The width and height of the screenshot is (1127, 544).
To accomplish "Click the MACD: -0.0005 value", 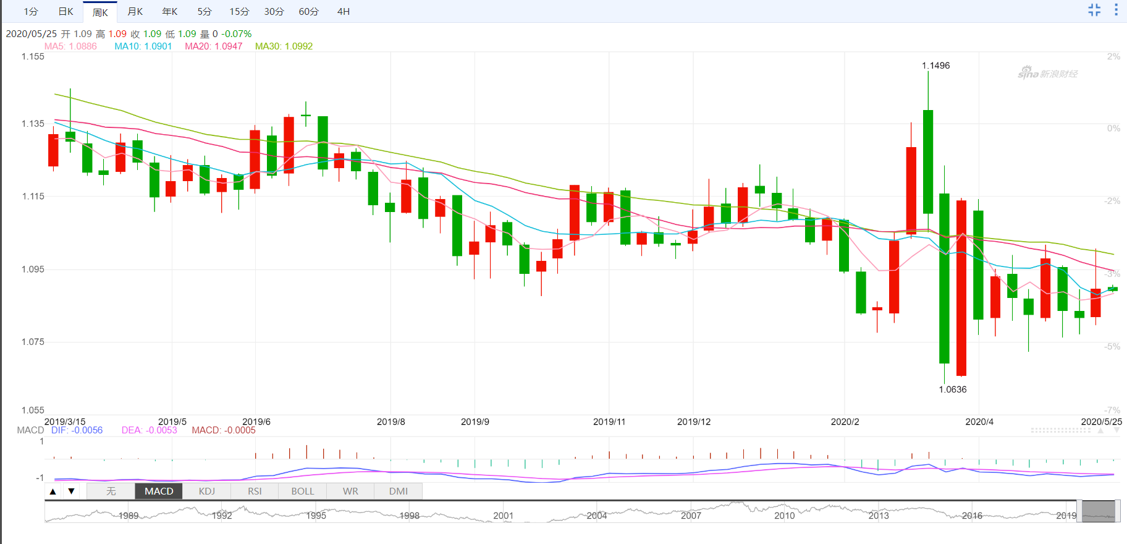I will click(x=223, y=430).
